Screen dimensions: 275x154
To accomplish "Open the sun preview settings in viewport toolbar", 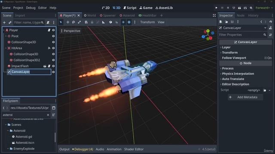I will pos(123,22).
